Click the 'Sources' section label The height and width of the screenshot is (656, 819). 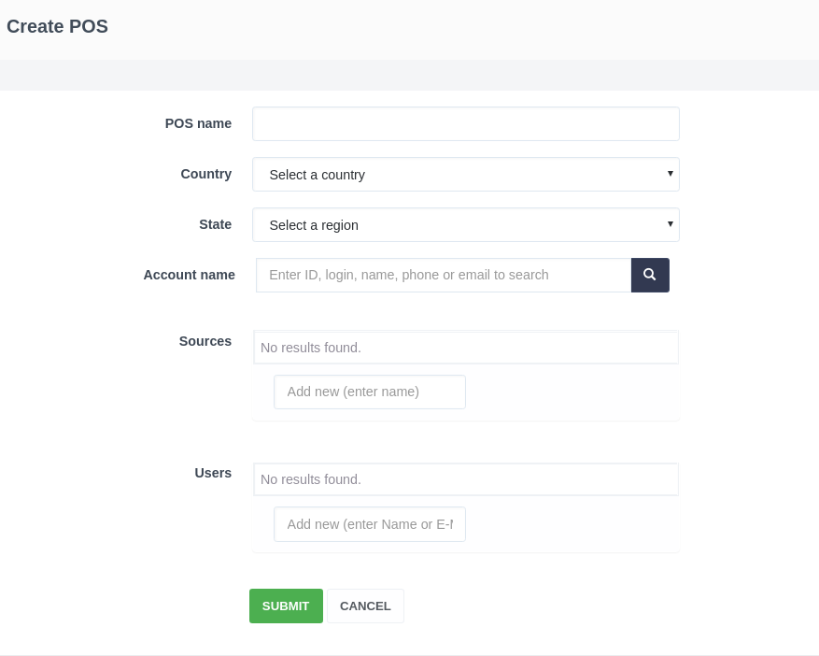point(205,341)
